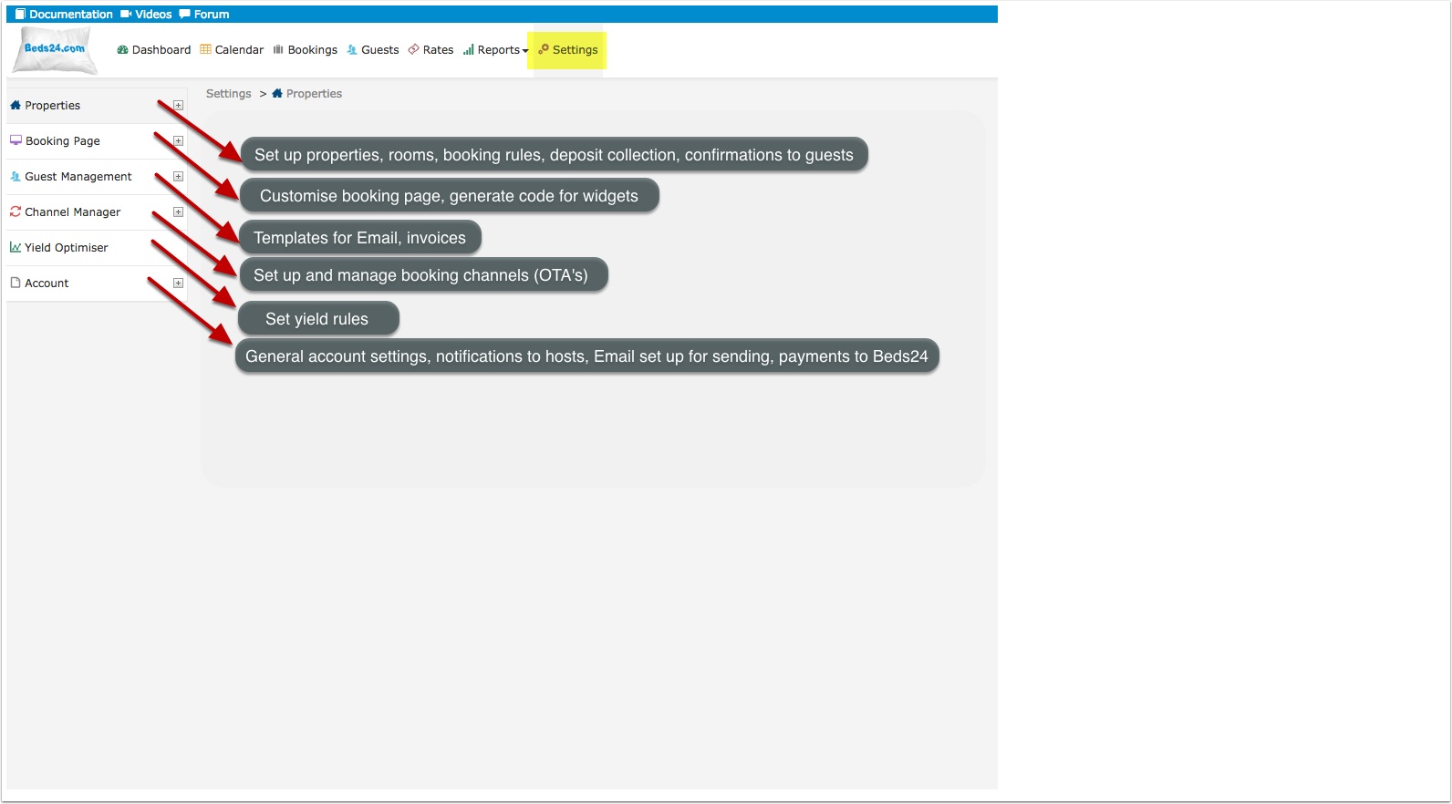
Task: Select the Guests menu item
Action: pyautogui.click(x=373, y=50)
